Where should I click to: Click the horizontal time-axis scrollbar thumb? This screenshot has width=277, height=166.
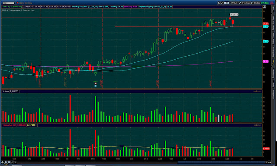[221, 162]
